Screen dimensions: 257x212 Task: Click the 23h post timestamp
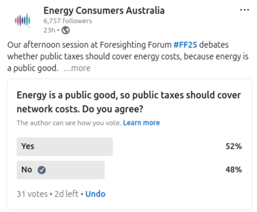point(49,30)
